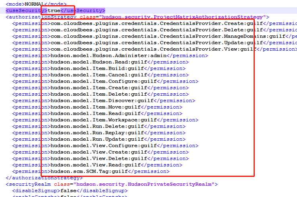297x197 pixels.
Task: Click hudson.model.Hudson.Read:guilf text
Action: (x=99, y=62)
